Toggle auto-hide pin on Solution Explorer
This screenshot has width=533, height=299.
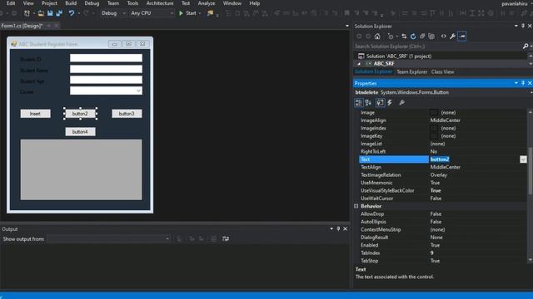(523, 26)
